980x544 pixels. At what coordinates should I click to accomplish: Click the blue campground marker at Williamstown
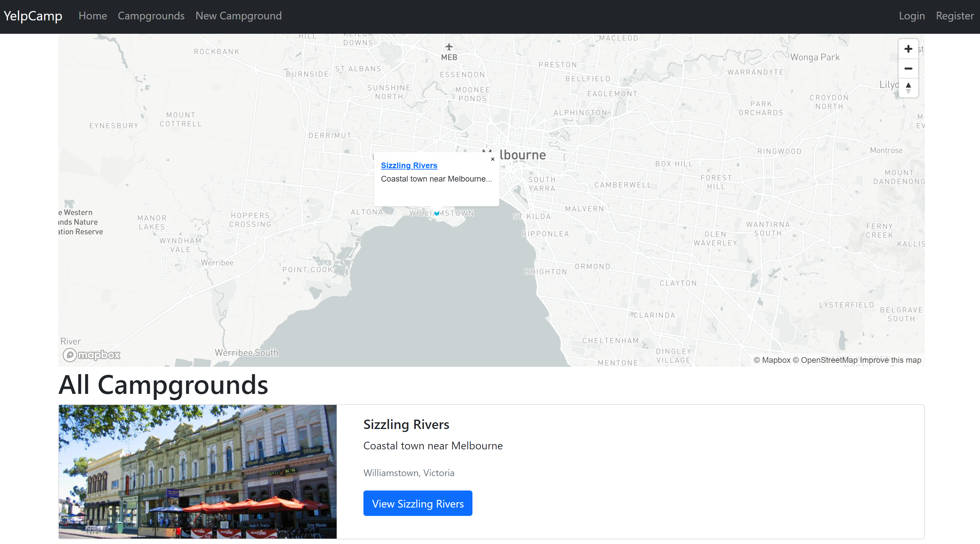coord(437,213)
